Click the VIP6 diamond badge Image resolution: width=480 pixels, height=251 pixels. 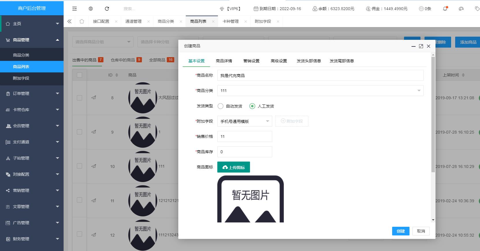pos(230,9)
